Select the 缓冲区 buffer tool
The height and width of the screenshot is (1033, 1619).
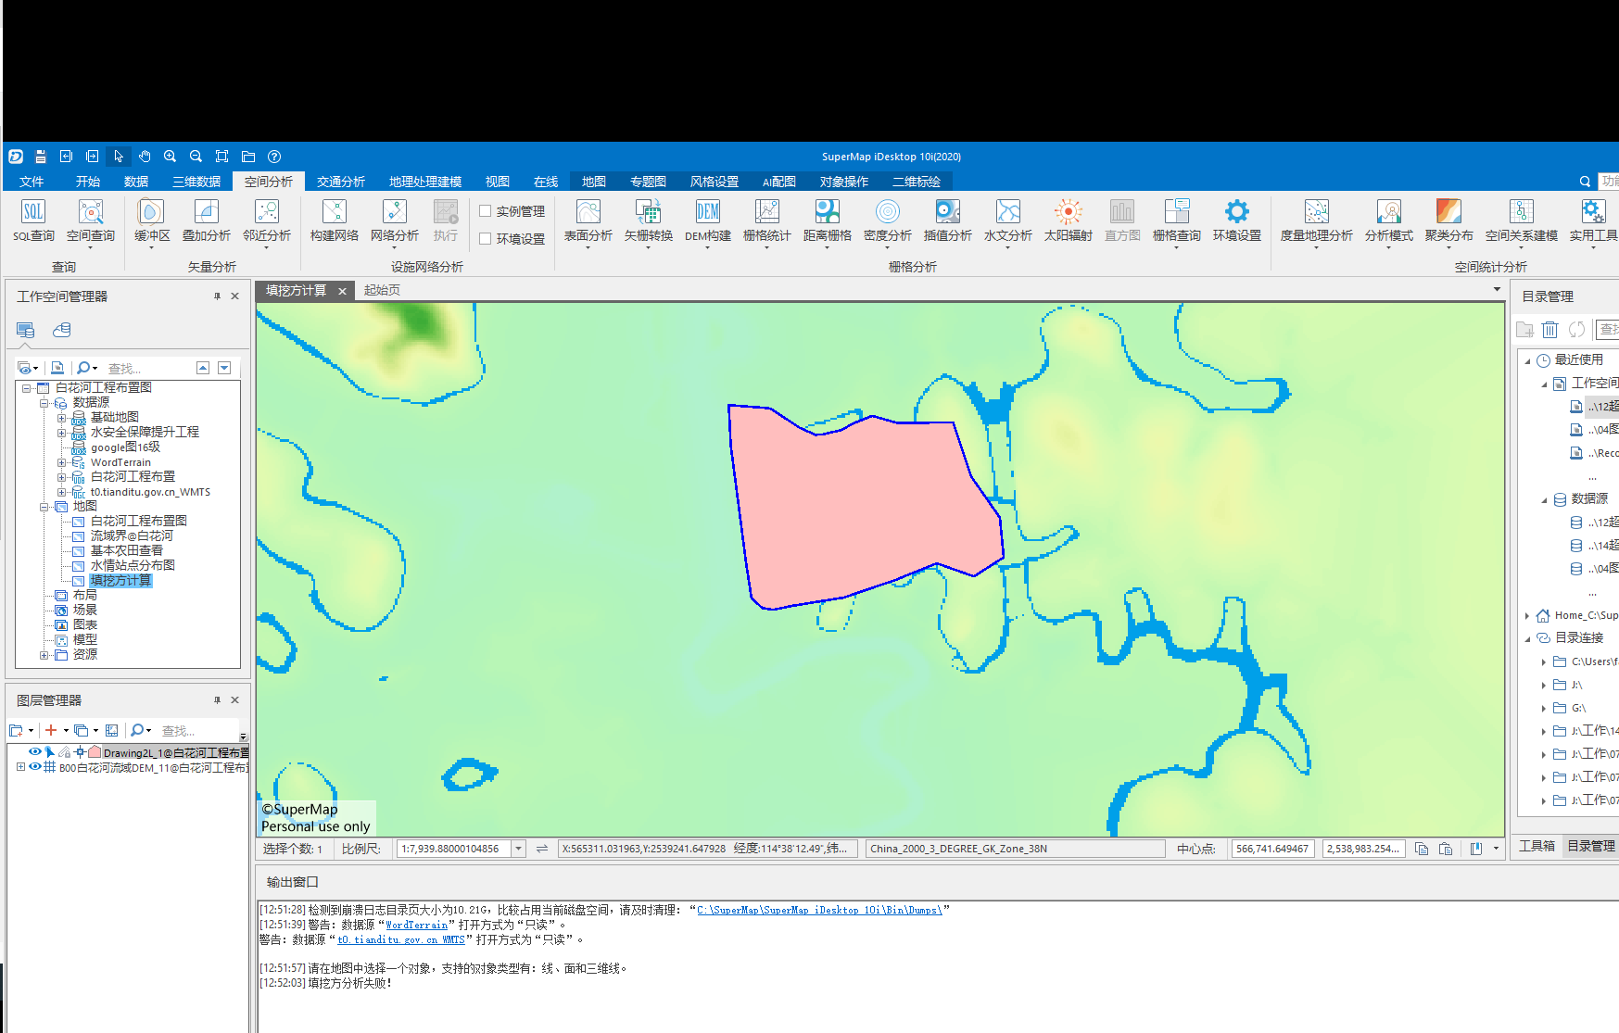point(152,222)
